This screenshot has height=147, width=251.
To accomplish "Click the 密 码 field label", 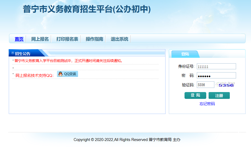I will click(188, 76).
